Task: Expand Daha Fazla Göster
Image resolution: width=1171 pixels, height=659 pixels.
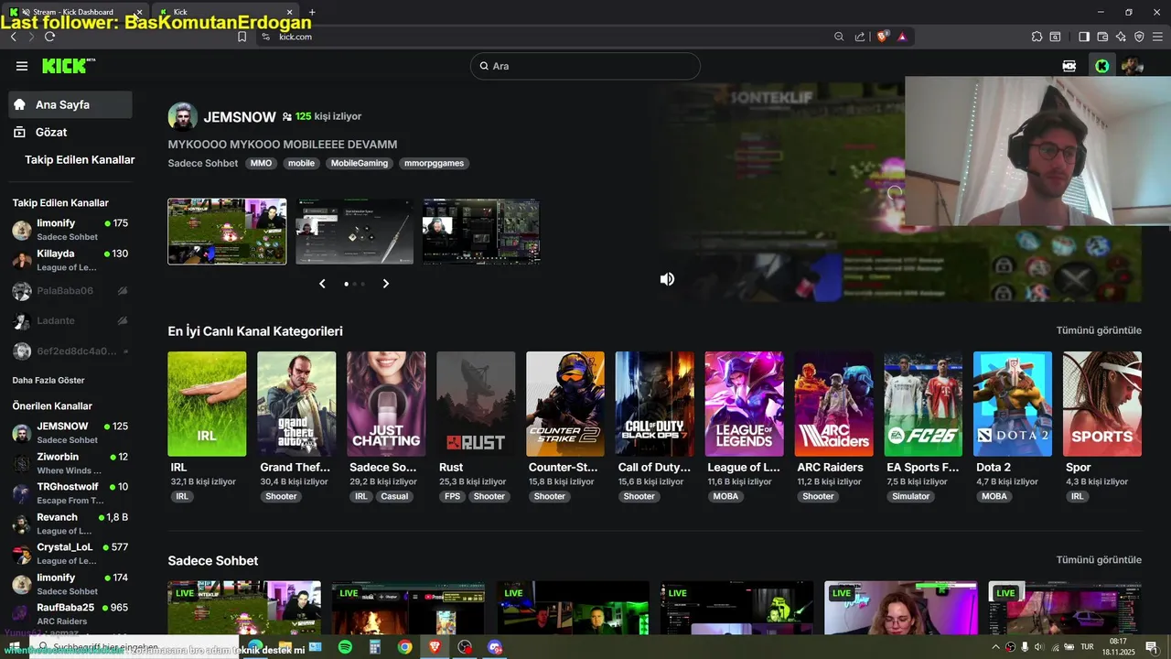Action: coord(48,380)
